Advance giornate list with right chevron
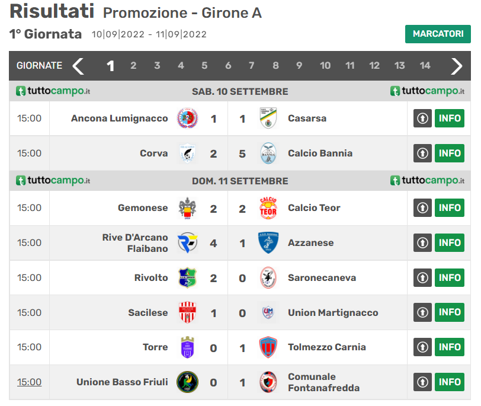481x406 pixels. click(x=456, y=66)
